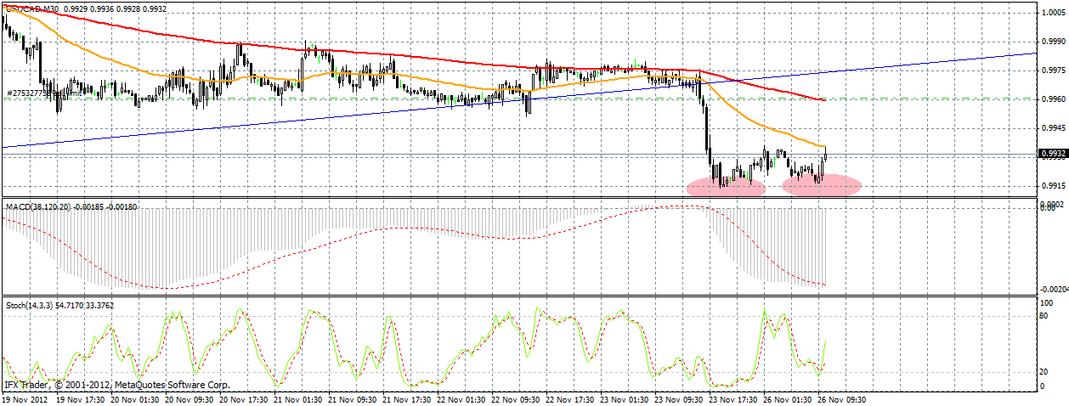Click the 0.9945 price axis label

coord(1052,129)
